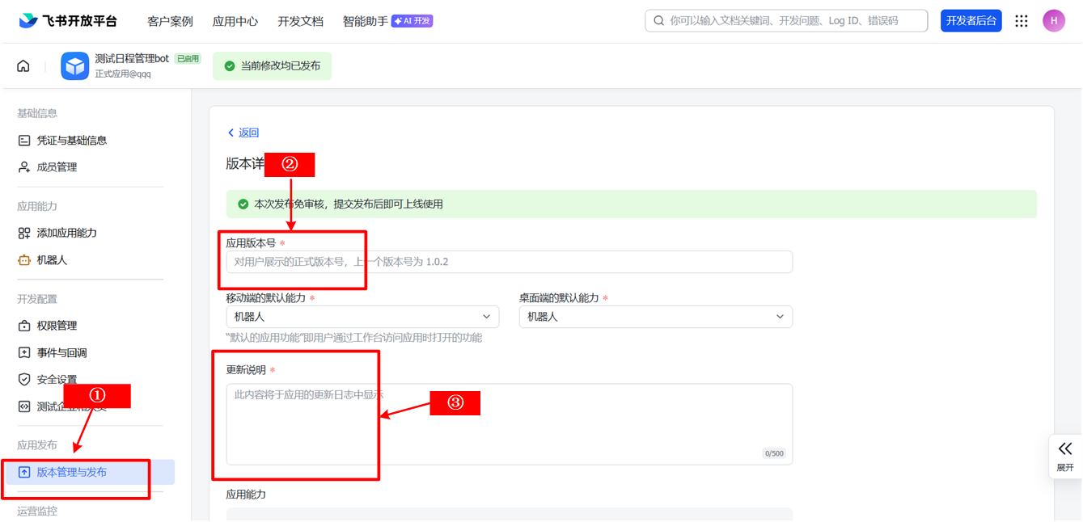
Task: Open 事件与回调 in the sidebar
Action: 61,353
